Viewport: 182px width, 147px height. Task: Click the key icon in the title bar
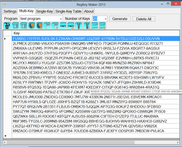tap(4, 4)
